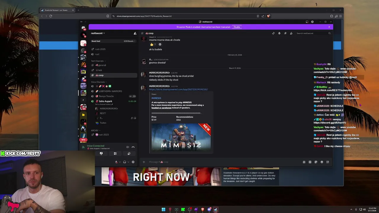Open attachment plus button in message bar

144,162
